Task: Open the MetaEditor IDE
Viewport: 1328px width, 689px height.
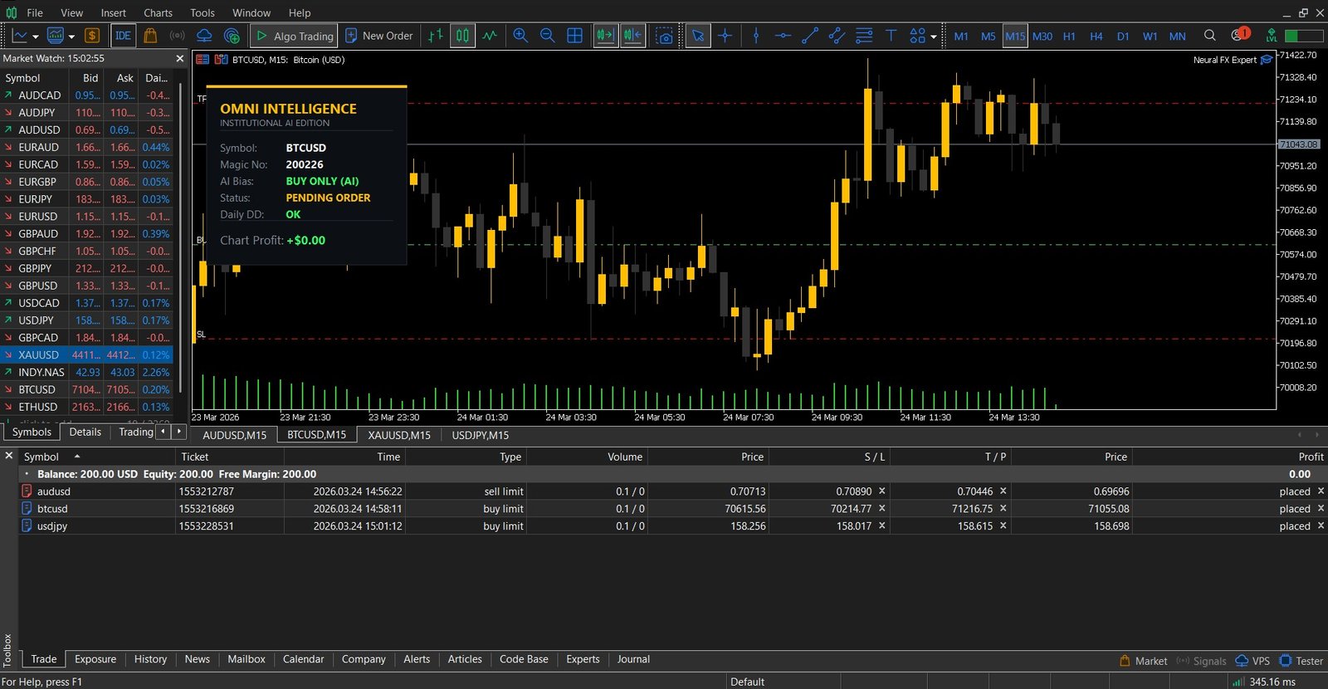Action: tap(123, 36)
